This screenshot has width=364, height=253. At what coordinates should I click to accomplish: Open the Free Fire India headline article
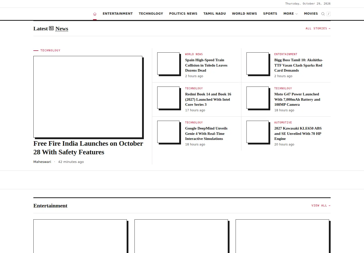(x=88, y=148)
